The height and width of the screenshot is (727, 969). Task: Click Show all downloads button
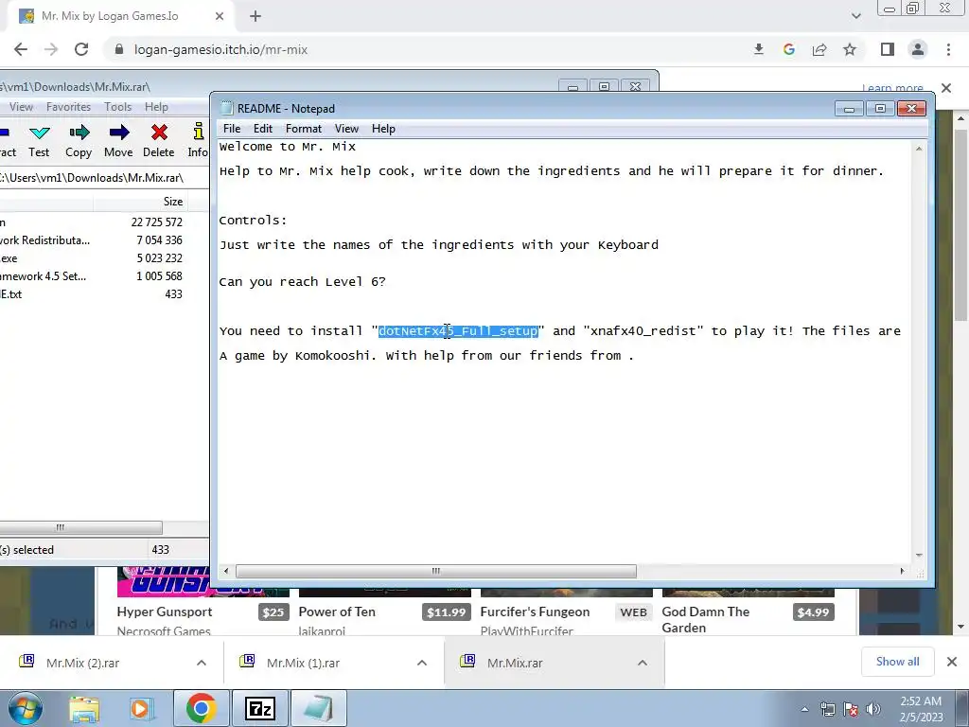click(897, 662)
